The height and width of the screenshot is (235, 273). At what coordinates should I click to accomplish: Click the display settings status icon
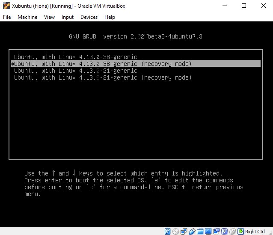tap(208, 232)
